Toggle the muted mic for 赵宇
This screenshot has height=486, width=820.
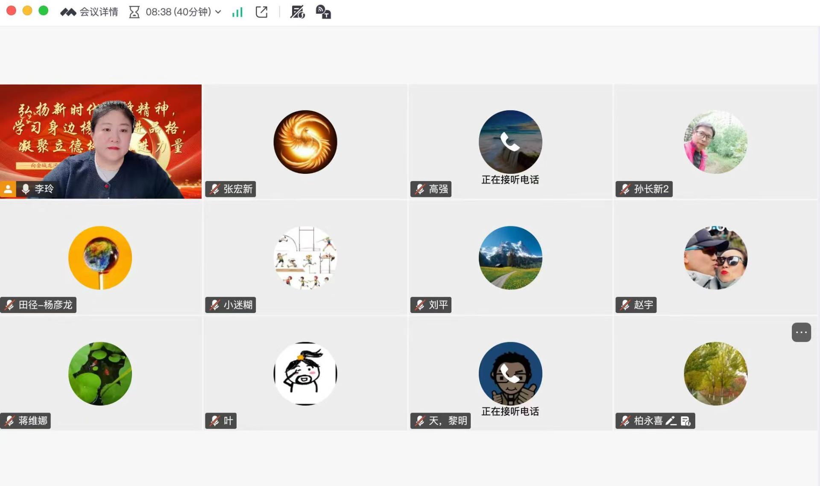coord(625,305)
